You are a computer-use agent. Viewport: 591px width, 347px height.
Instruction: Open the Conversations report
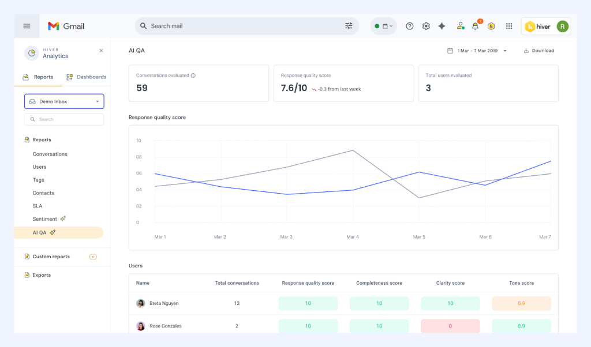tap(50, 154)
